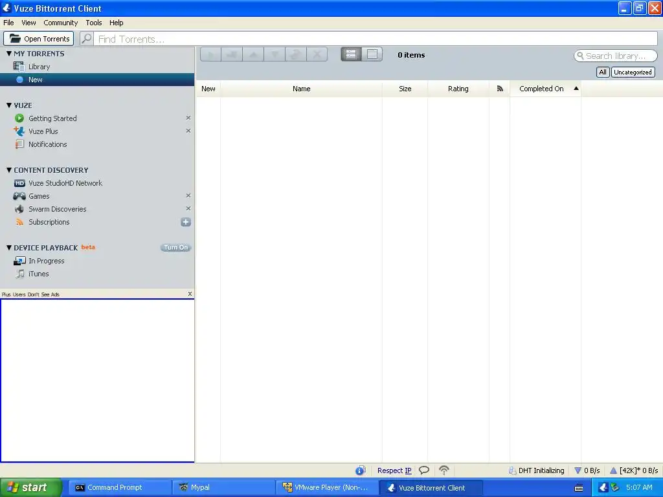The height and width of the screenshot is (497, 663).
Task: Open the Library view in sidebar
Action: pos(39,67)
